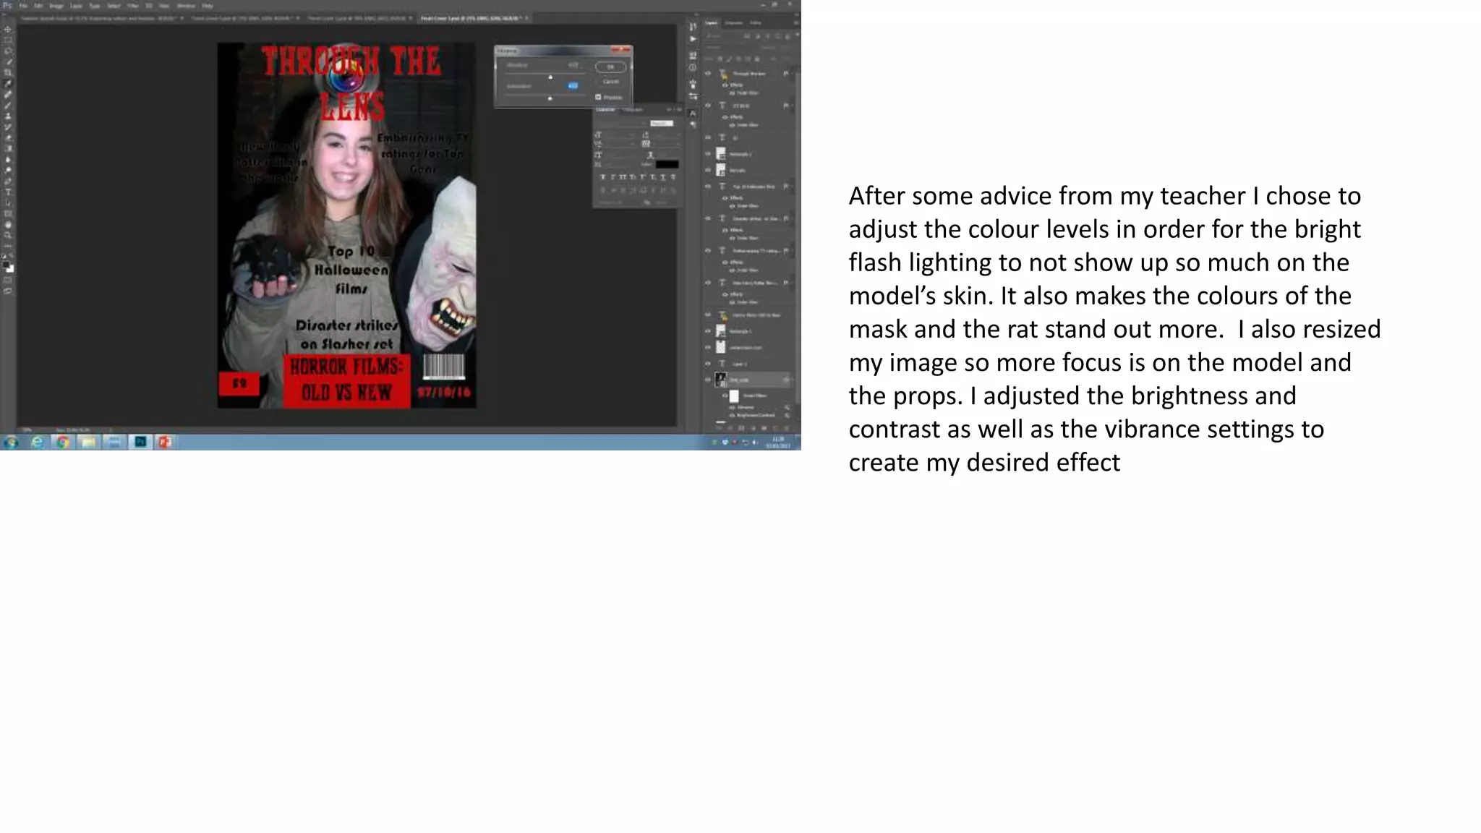Viewport: 1481px width, 833px height.
Task: Select the Clone Stamp tool
Action: click(8, 116)
